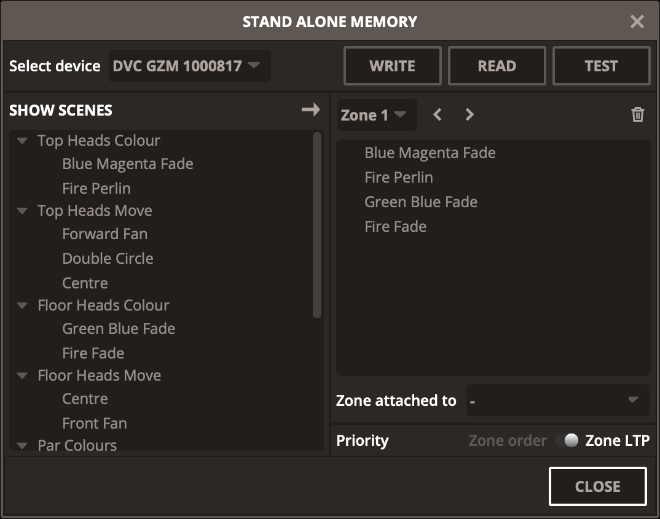660x519 pixels.
Task: Open the Select device dropdown
Action: (x=190, y=66)
